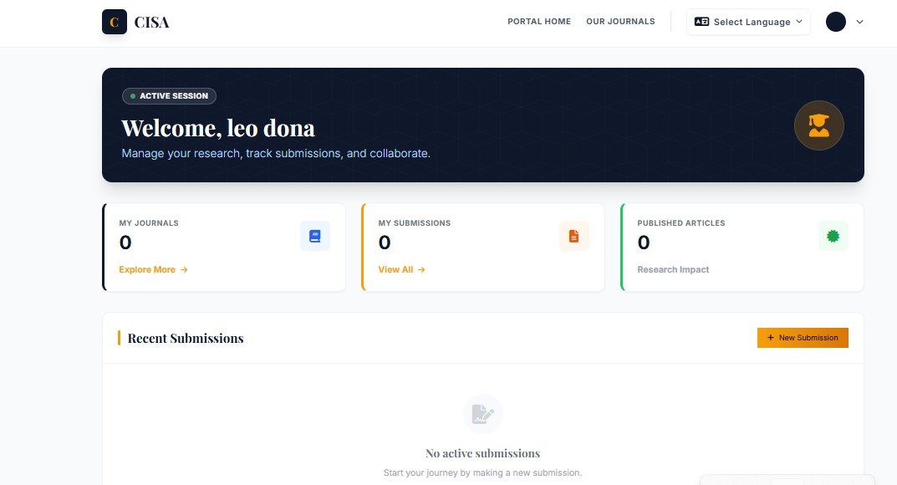Expand the user account menu chevron
Viewport: 897px width, 485px height.
[859, 22]
